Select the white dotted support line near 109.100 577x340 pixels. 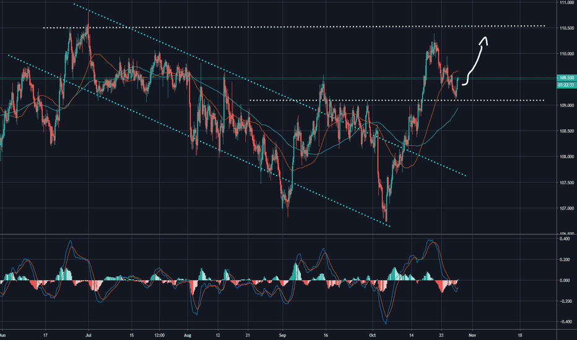pyautogui.click(x=397, y=100)
